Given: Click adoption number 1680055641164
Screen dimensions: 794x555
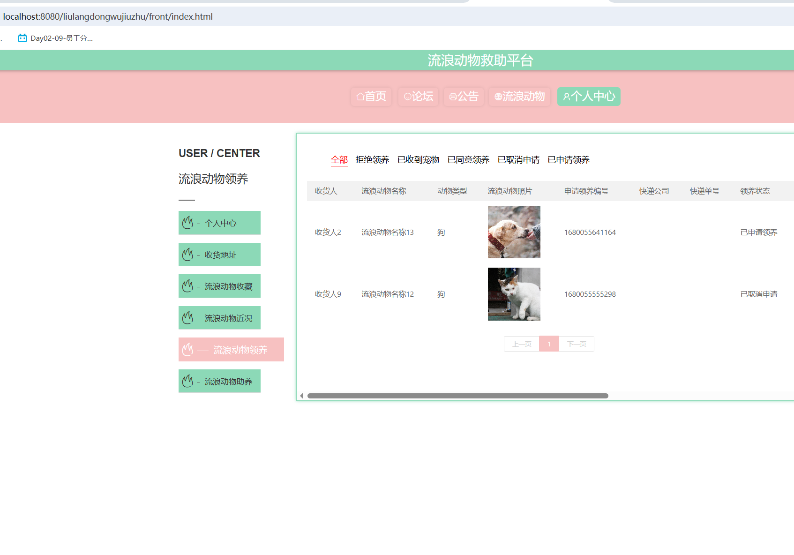Looking at the screenshot, I should [x=590, y=232].
